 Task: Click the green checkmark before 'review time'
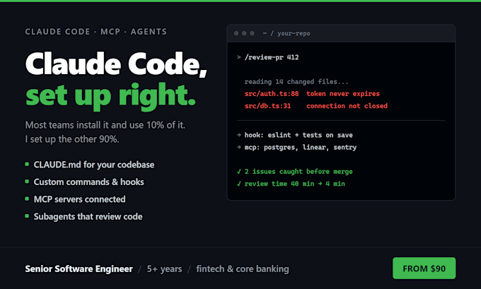[239, 184]
